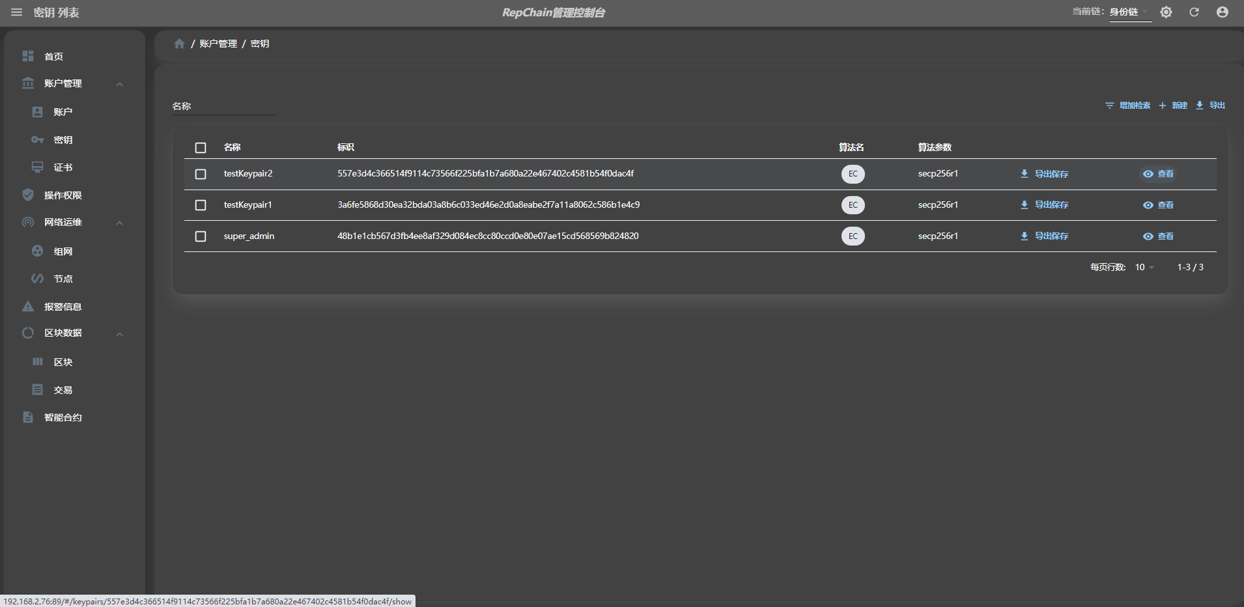Click identifier starting 3a6fe5868d30
This screenshot has width=1244, height=607.
[x=488, y=205]
